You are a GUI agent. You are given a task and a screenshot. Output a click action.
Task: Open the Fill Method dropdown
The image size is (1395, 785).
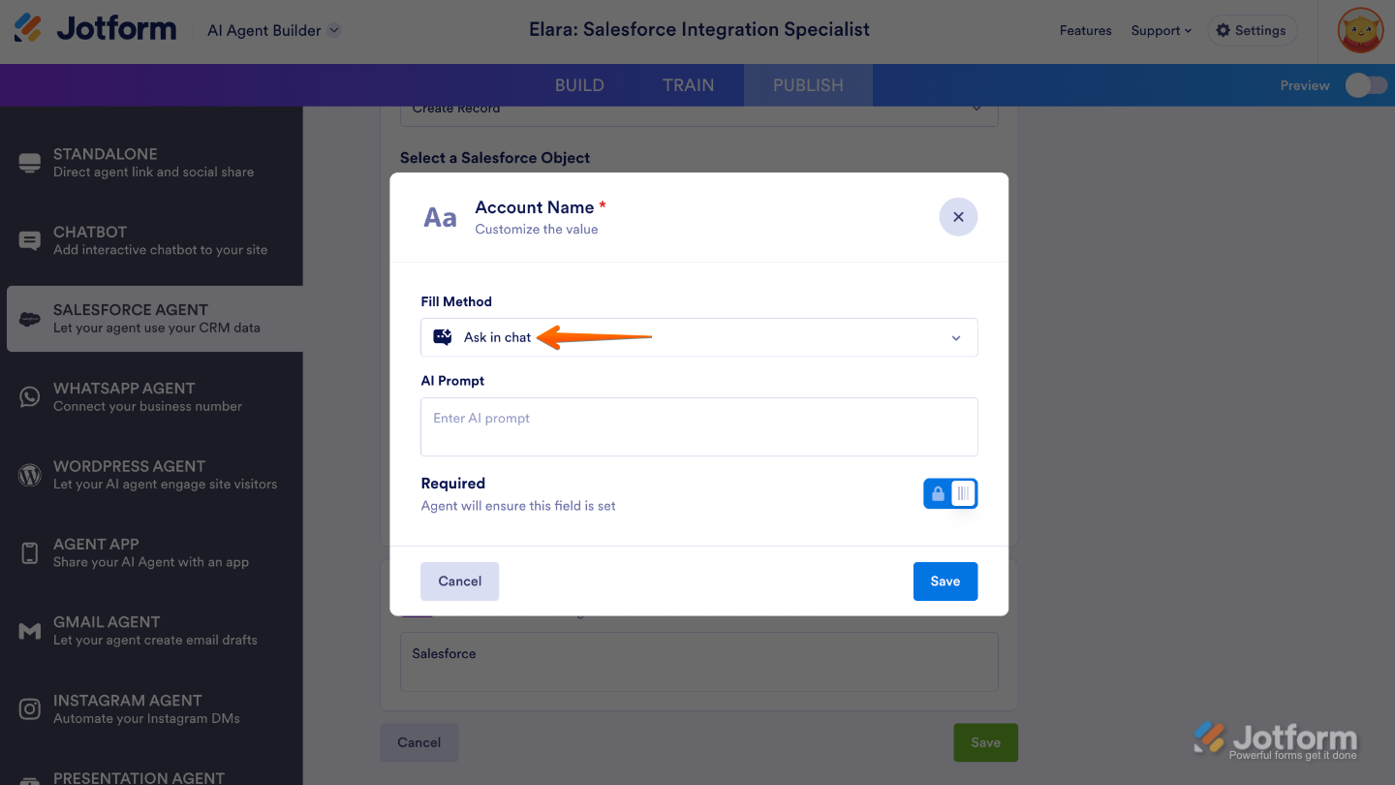pos(698,337)
